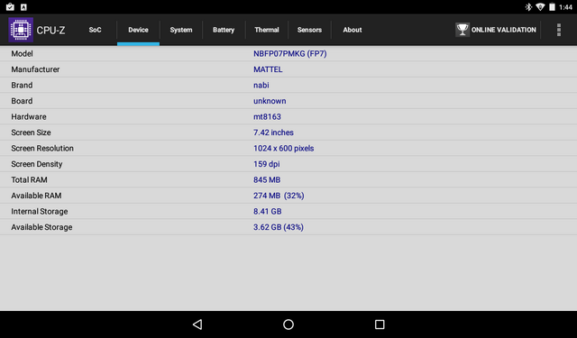The width and height of the screenshot is (577, 338).
Task: Select the MATTEL value
Action: pyautogui.click(x=268, y=69)
